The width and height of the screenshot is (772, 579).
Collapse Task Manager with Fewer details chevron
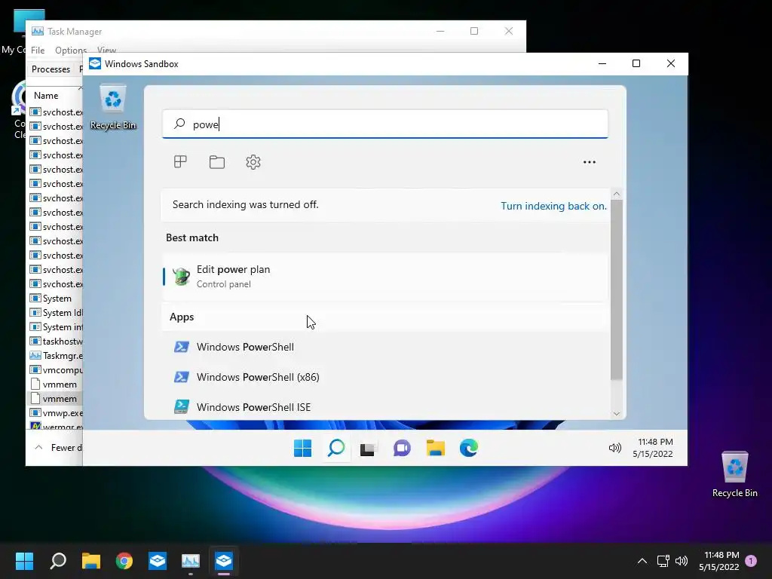tap(38, 448)
